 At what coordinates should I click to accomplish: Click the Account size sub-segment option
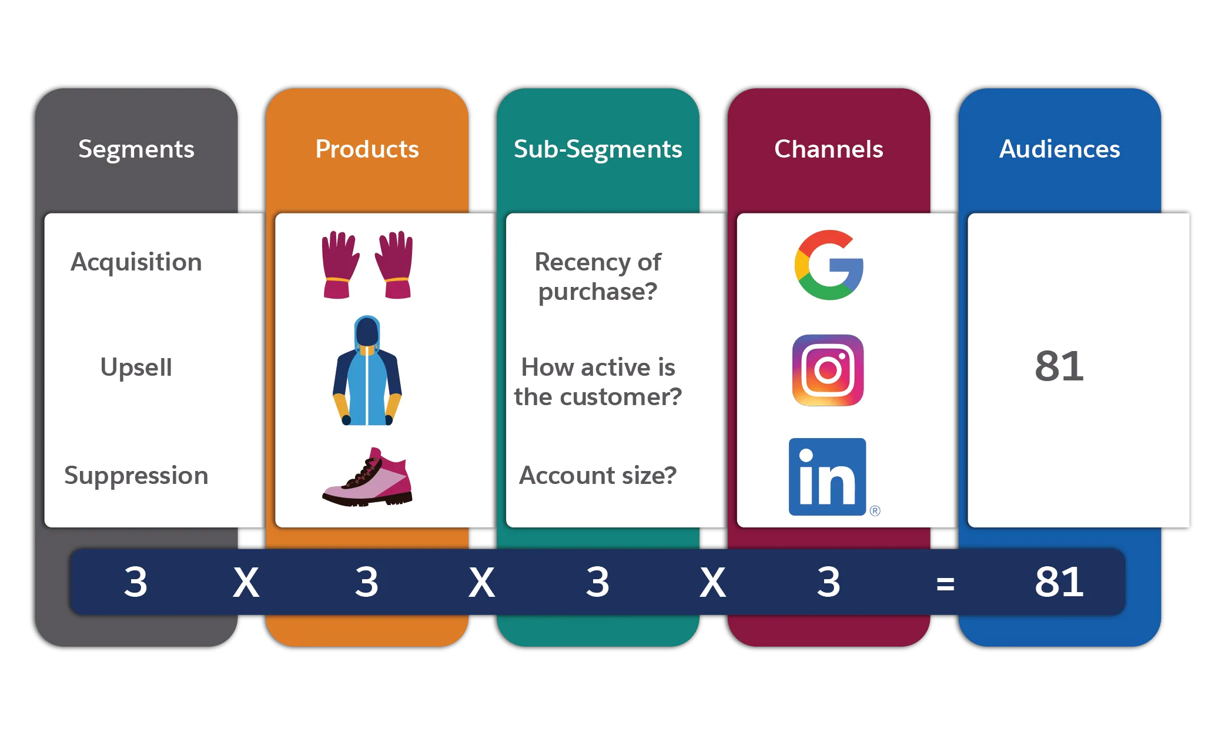pos(598,475)
